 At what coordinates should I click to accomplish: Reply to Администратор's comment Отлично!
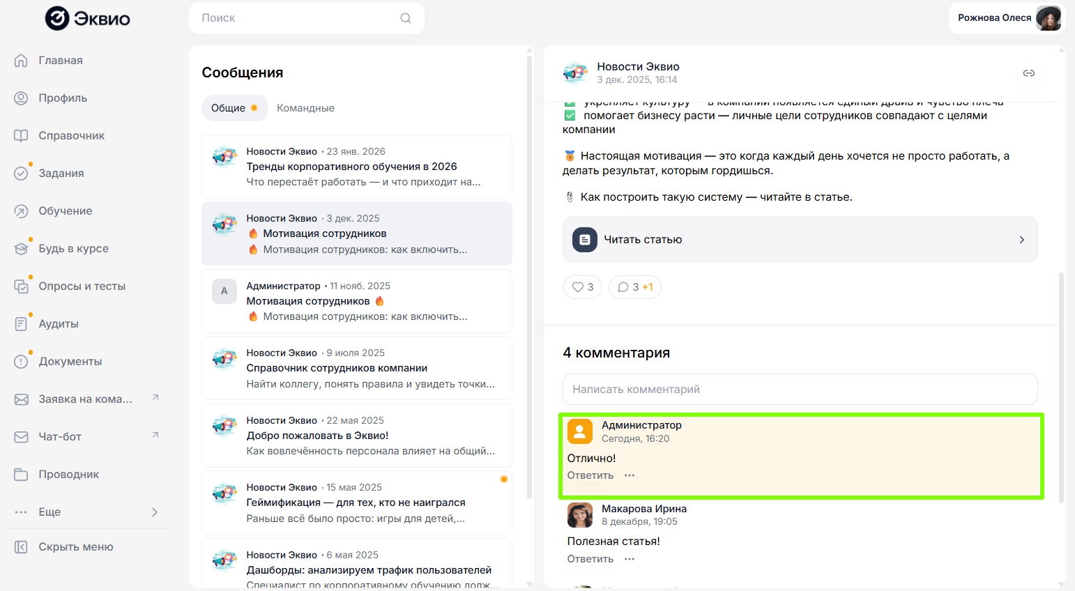click(590, 475)
